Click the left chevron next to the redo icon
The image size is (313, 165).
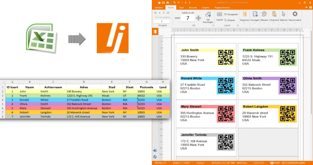coord(186,2)
